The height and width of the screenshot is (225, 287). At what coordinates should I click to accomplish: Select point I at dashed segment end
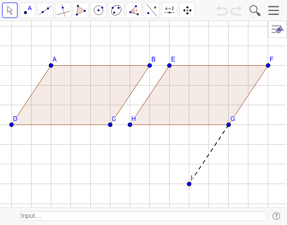point(189,184)
